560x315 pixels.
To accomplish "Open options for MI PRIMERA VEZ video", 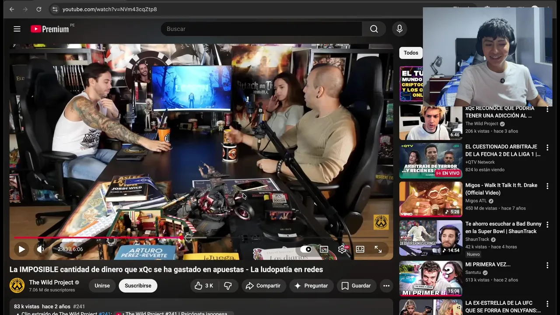I will (547, 265).
